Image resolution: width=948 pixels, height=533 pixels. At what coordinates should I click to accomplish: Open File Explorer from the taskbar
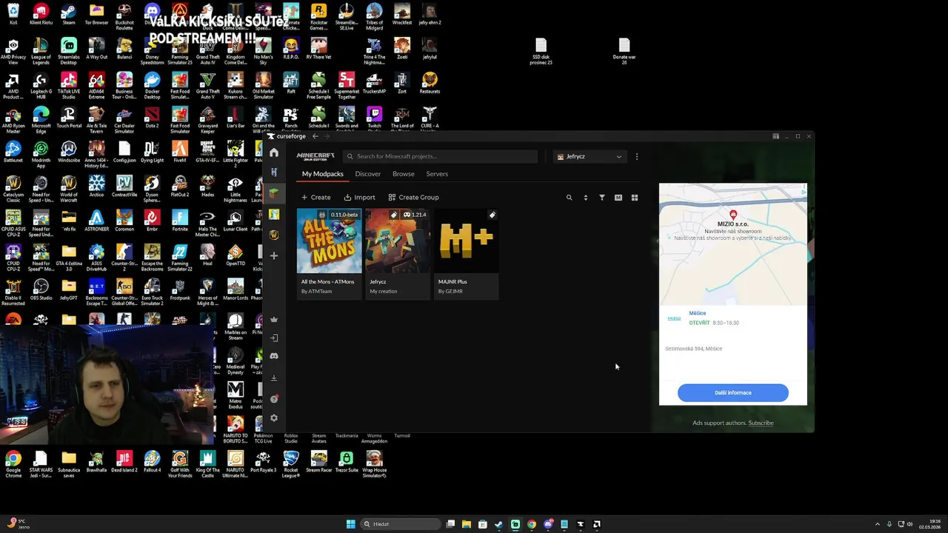pyautogui.click(x=467, y=524)
